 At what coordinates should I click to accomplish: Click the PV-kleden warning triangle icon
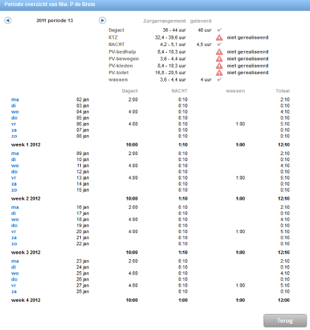point(219,66)
